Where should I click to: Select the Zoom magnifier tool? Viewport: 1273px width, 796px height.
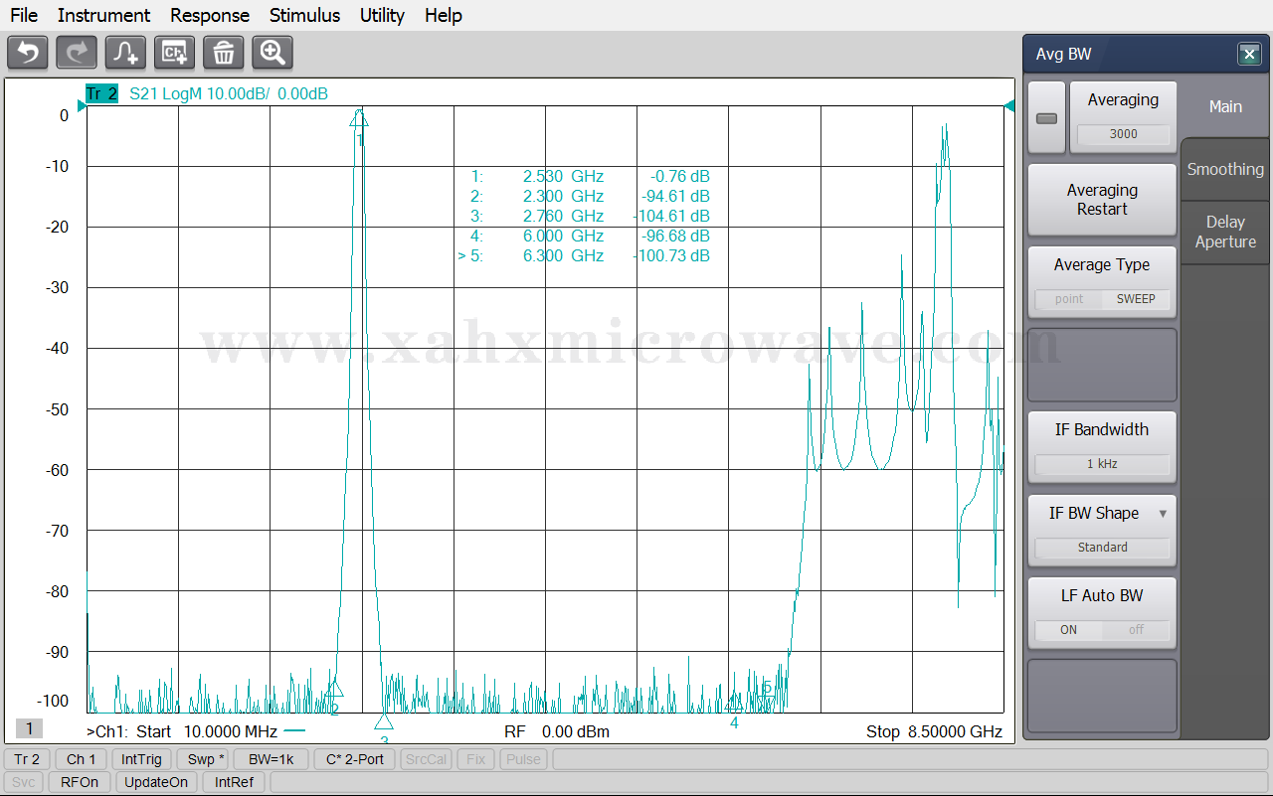tap(273, 53)
